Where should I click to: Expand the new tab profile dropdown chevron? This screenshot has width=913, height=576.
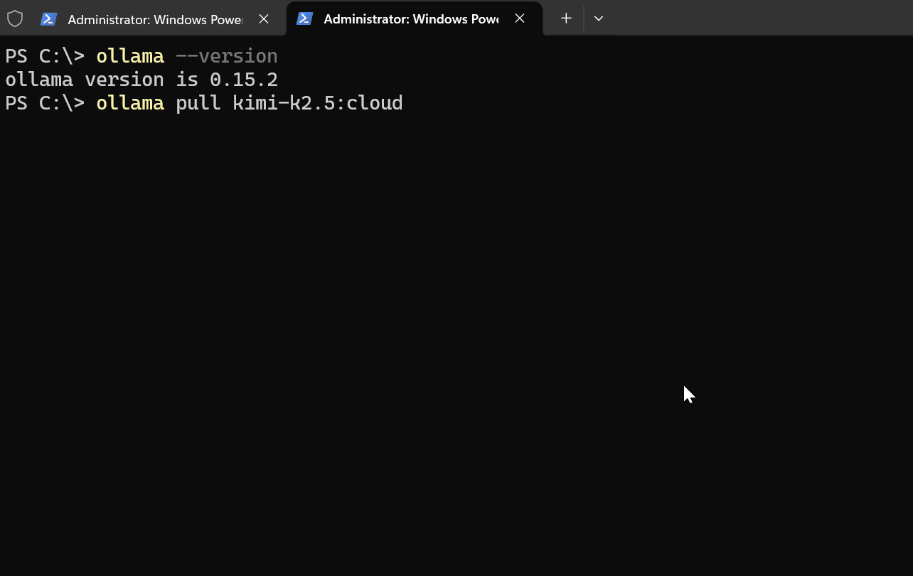pyautogui.click(x=599, y=18)
